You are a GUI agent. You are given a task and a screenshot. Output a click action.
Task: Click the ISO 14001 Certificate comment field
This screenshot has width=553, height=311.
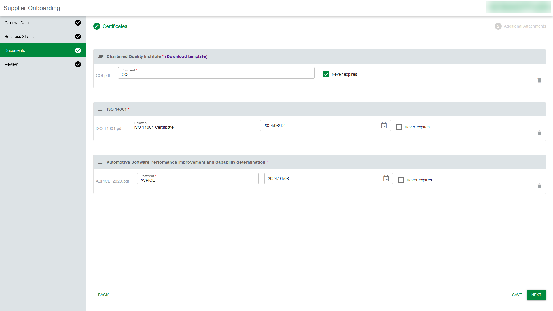[x=192, y=127]
